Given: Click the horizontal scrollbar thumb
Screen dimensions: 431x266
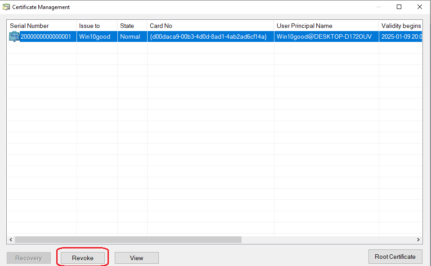Looking at the screenshot, I should tap(128, 240).
